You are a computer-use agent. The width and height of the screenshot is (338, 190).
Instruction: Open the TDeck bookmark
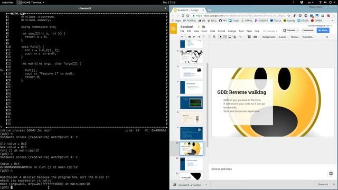(276, 21)
